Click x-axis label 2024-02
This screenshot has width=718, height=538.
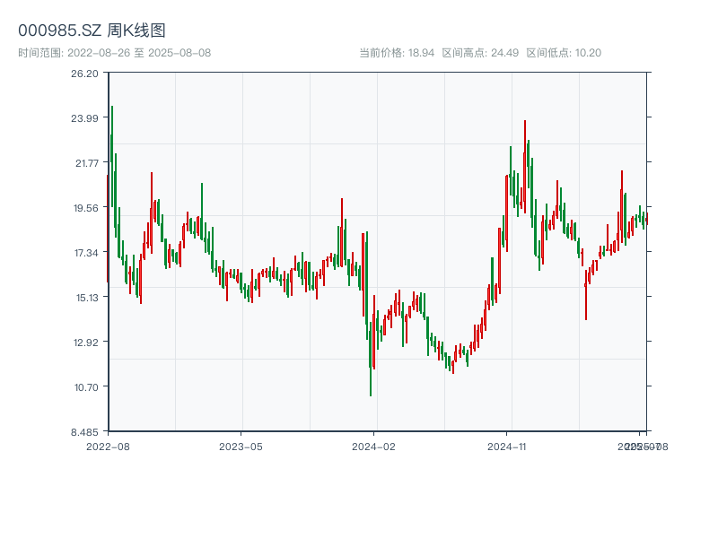coord(373,447)
